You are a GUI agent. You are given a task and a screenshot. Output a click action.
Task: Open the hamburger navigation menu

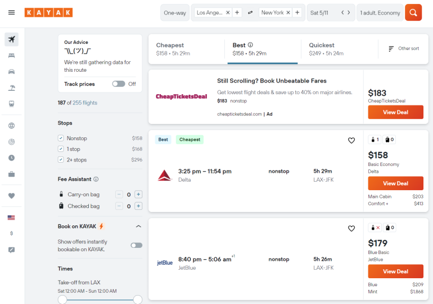point(11,13)
